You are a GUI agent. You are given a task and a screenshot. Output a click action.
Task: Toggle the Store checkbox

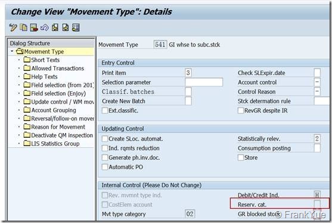[x=241, y=157]
